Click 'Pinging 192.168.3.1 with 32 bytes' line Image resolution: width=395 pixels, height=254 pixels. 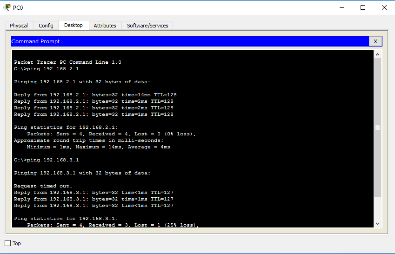[82, 173]
